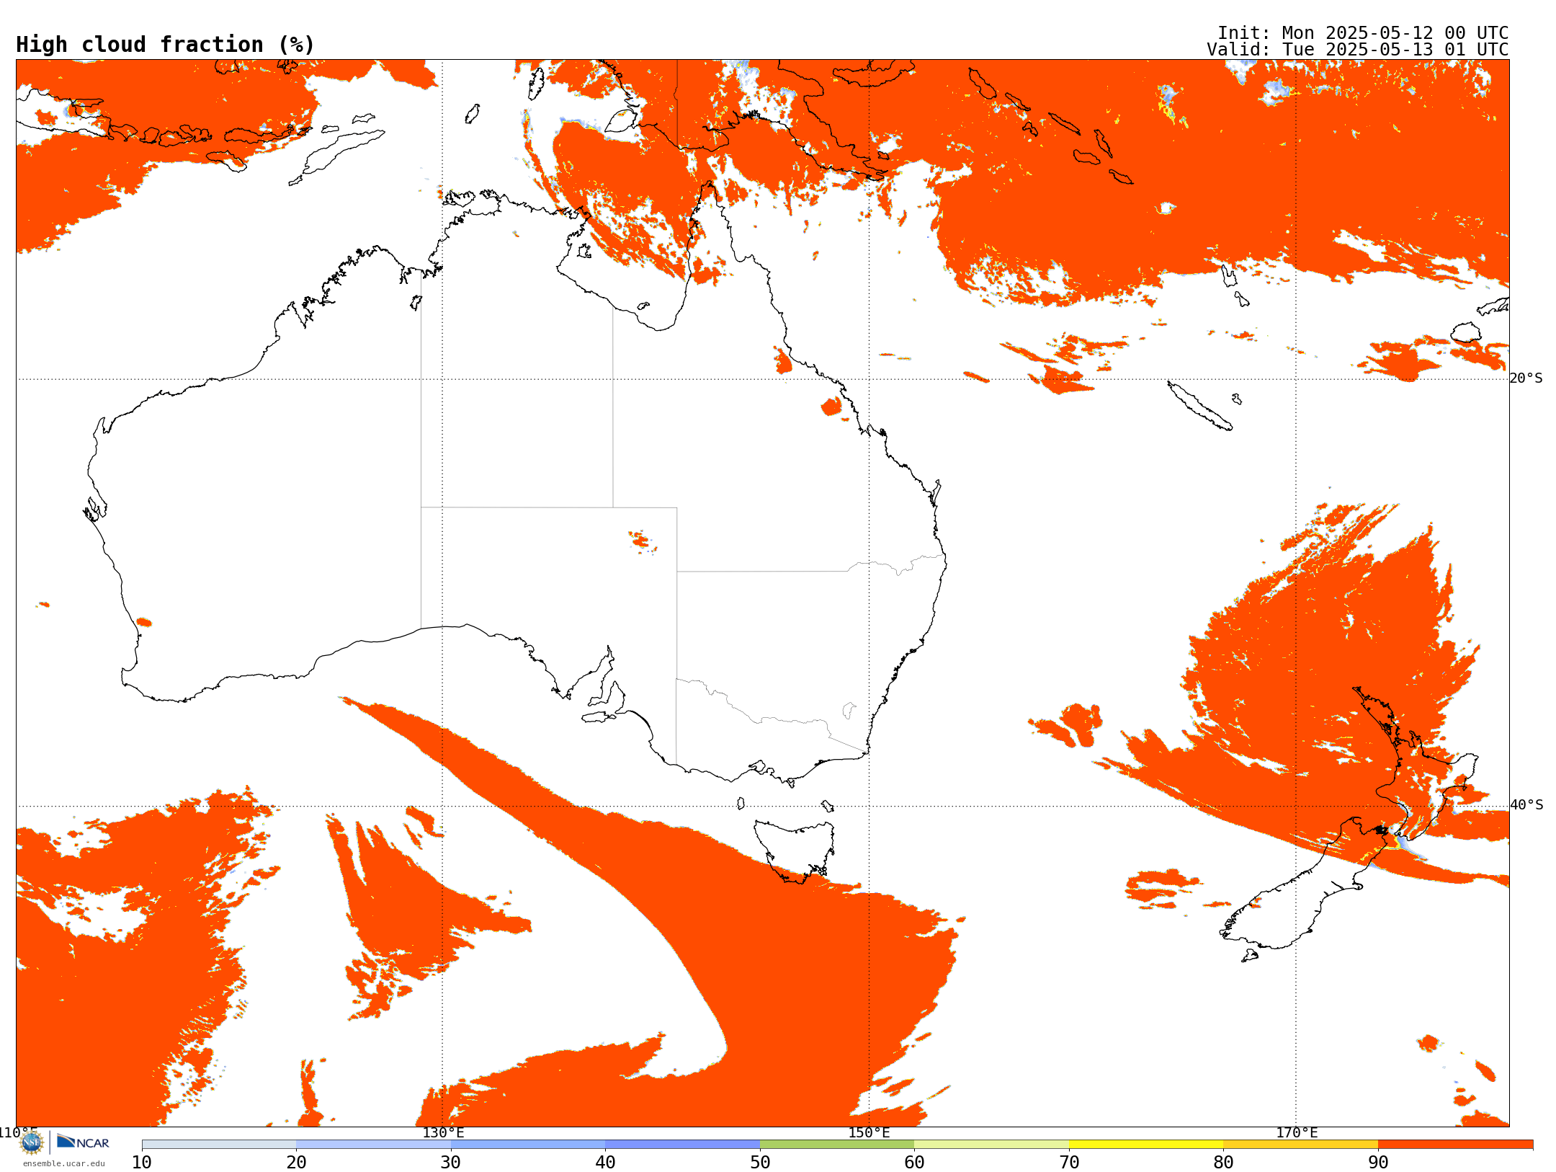Click the colorbar label "90"

pyautogui.click(x=1378, y=1162)
